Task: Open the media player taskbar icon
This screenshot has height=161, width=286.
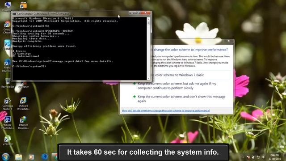Action: [x=31, y=157]
